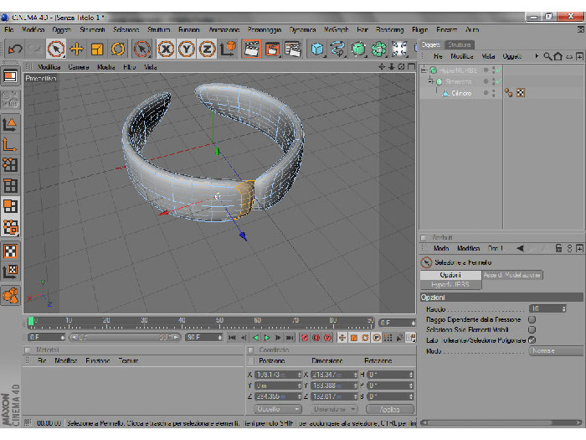Click the object axis mode icon
Screen dimensions: 586x440
10,144
